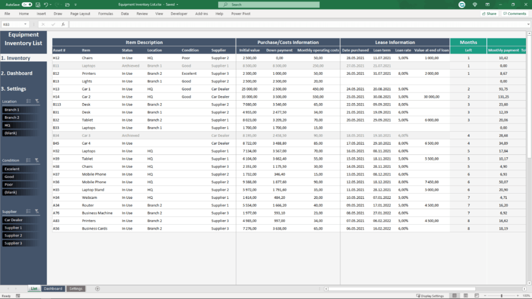Click the Undo icon
The height and width of the screenshot is (299, 532).
[46, 4]
